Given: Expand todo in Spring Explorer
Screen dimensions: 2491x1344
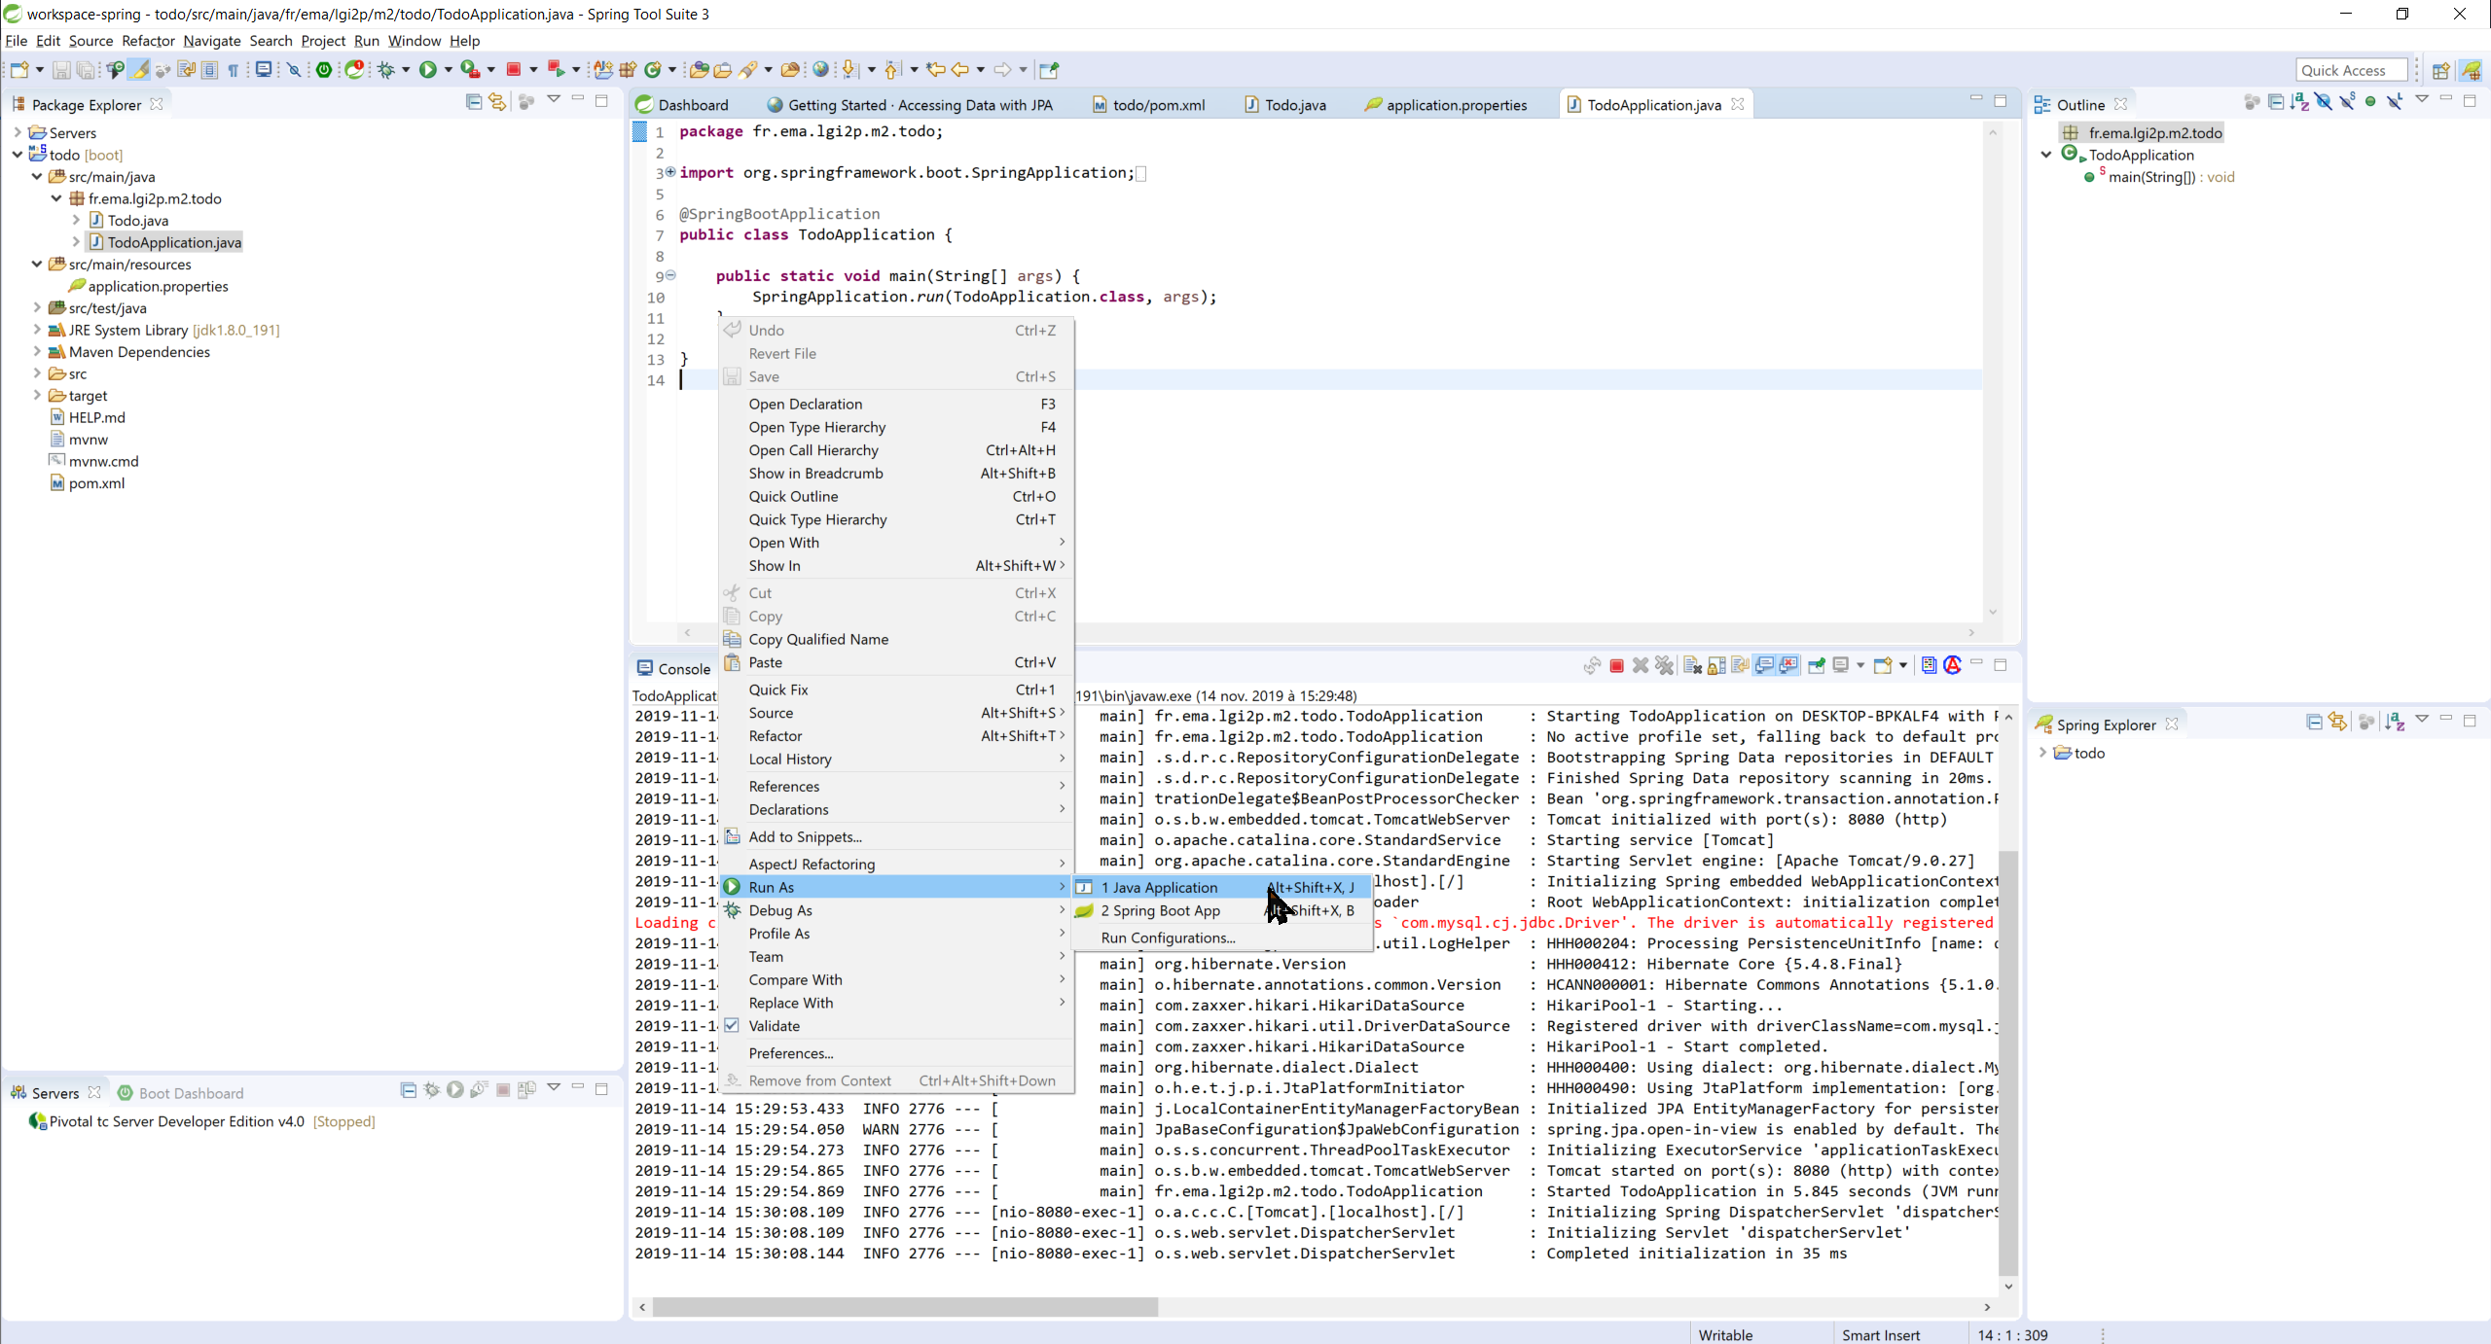Looking at the screenshot, I should click(2042, 753).
